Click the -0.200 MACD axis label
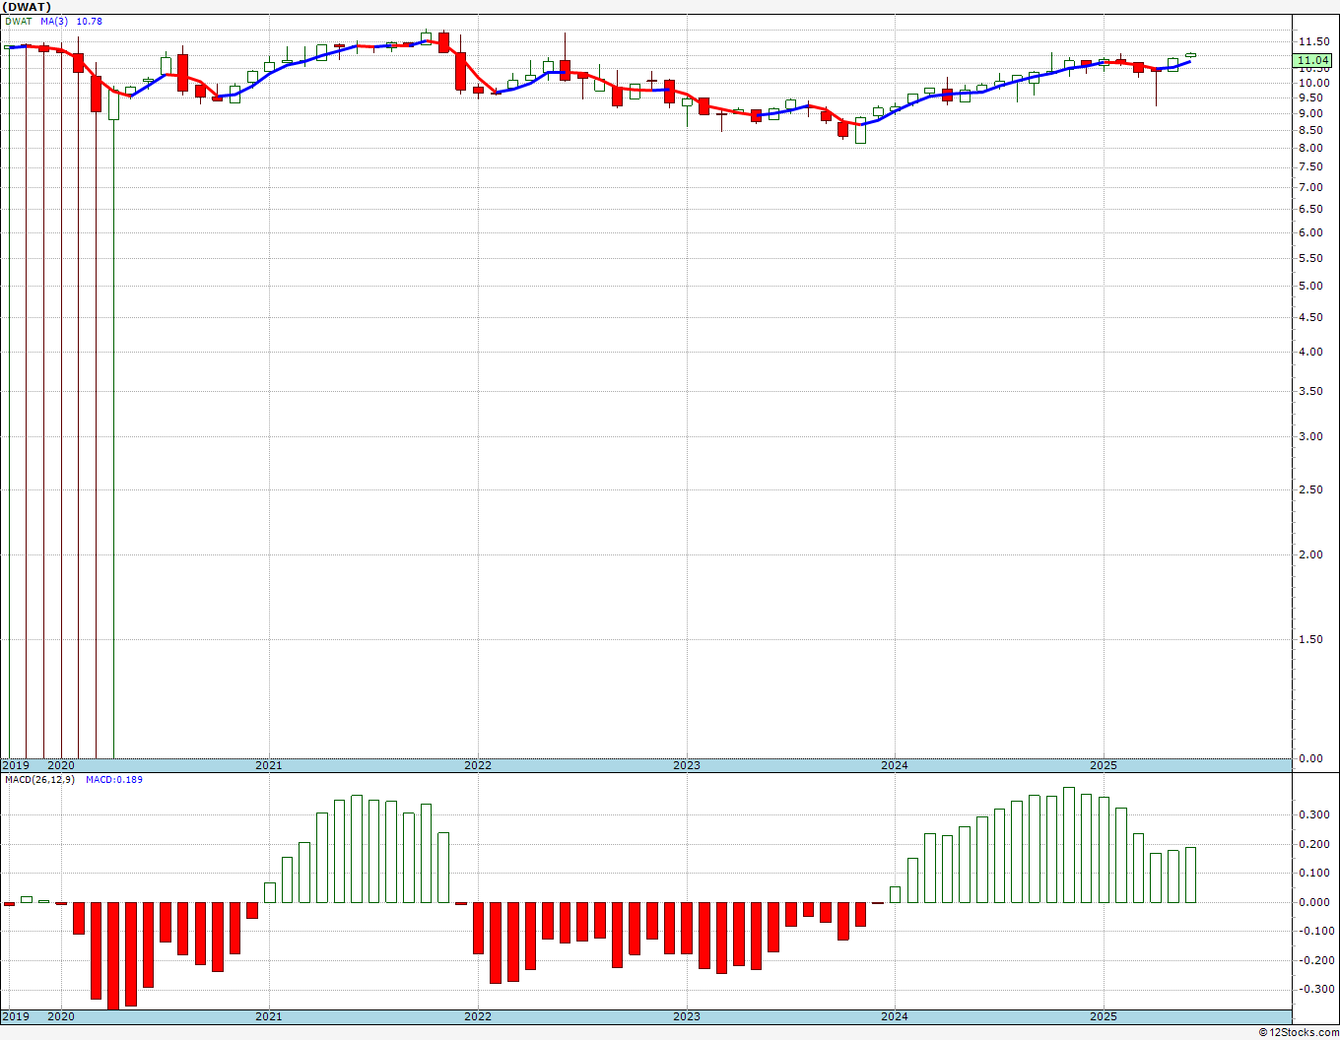Screen dimensions: 1340x1040 click(x=1315, y=961)
